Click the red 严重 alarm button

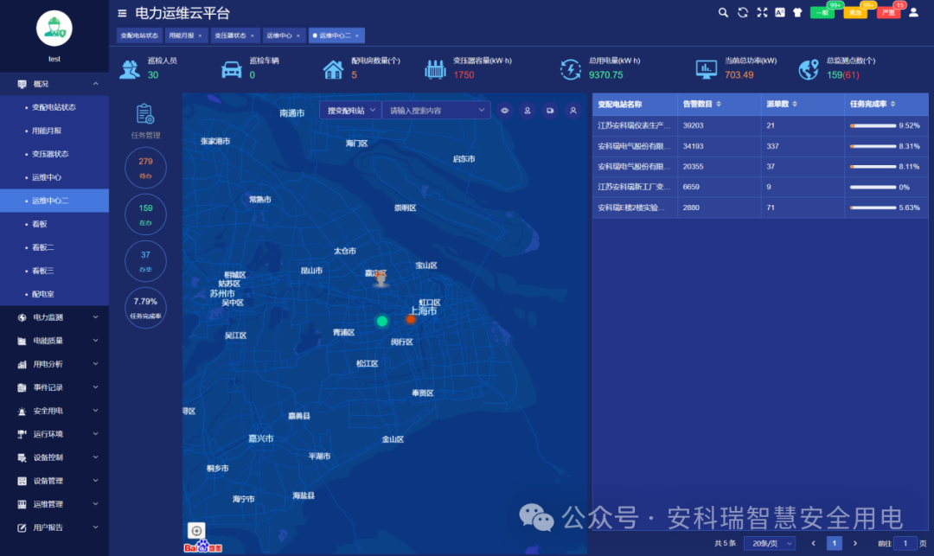[887, 14]
